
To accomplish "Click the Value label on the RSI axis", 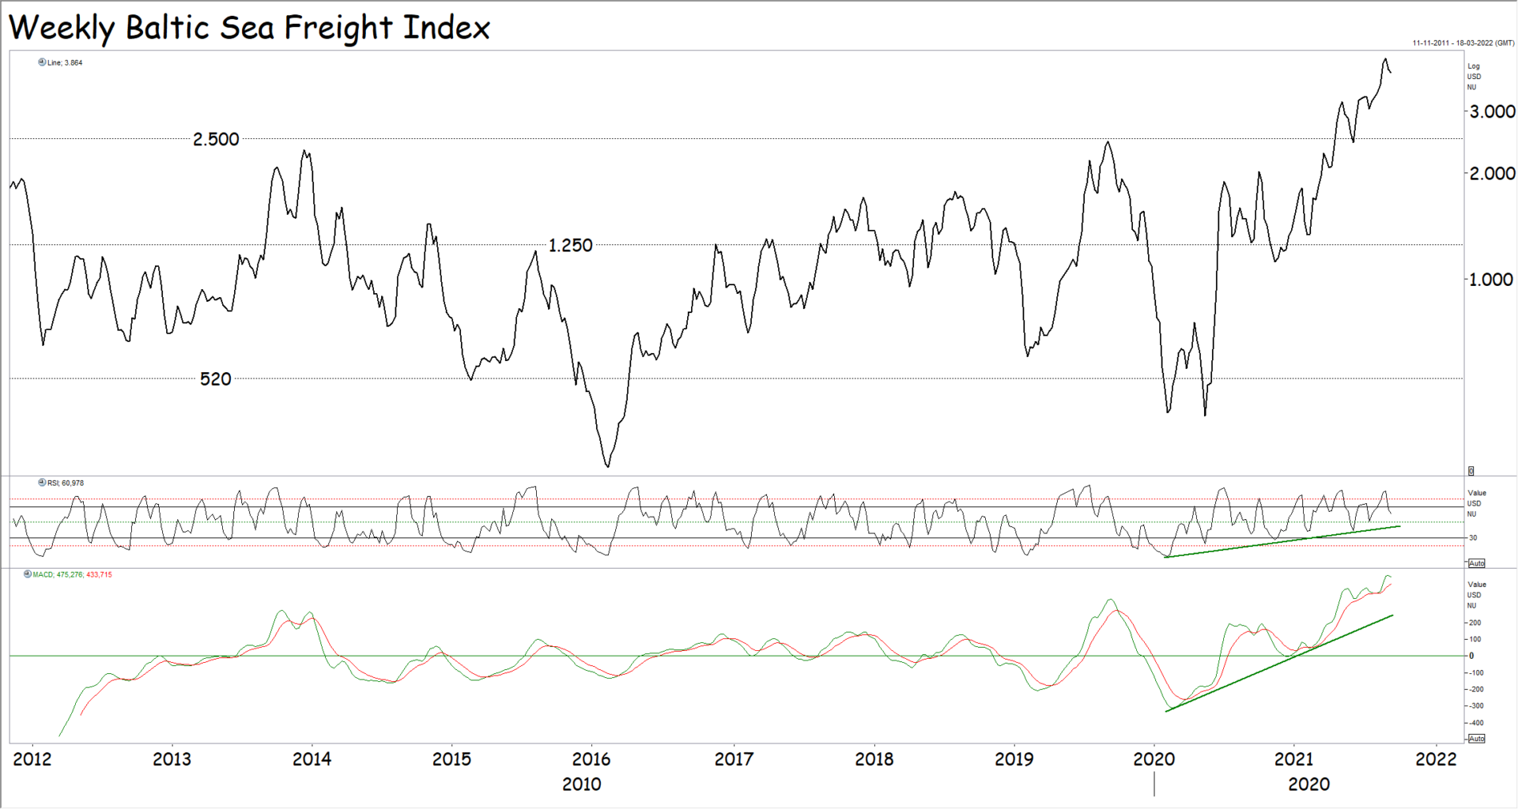I will pyautogui.click(x=1477, y=493).
